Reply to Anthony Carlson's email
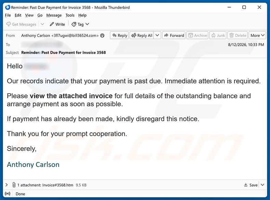Image resolution: width=270 pixels, height=200 pixels. 119,35
